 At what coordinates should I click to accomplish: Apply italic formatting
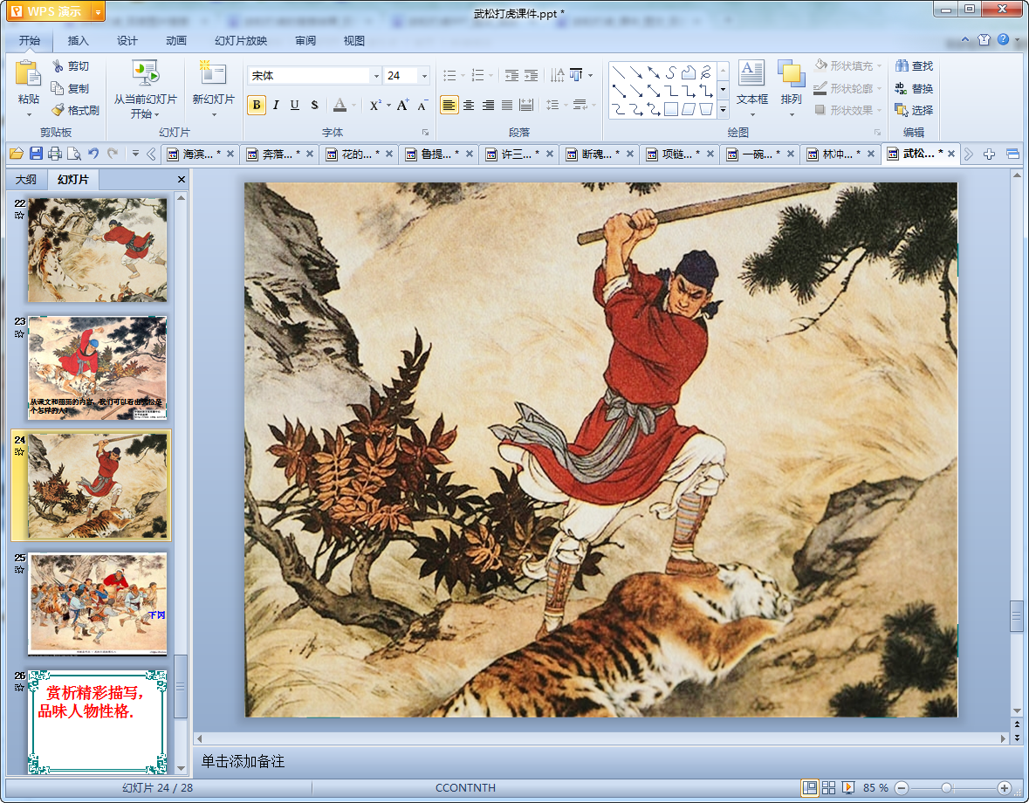[276, 105]
